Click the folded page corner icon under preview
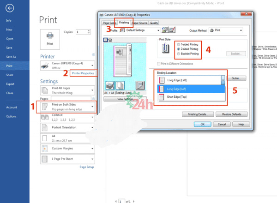Image resolution: width=277 pixels, height=203 pixels. [140, 85]
